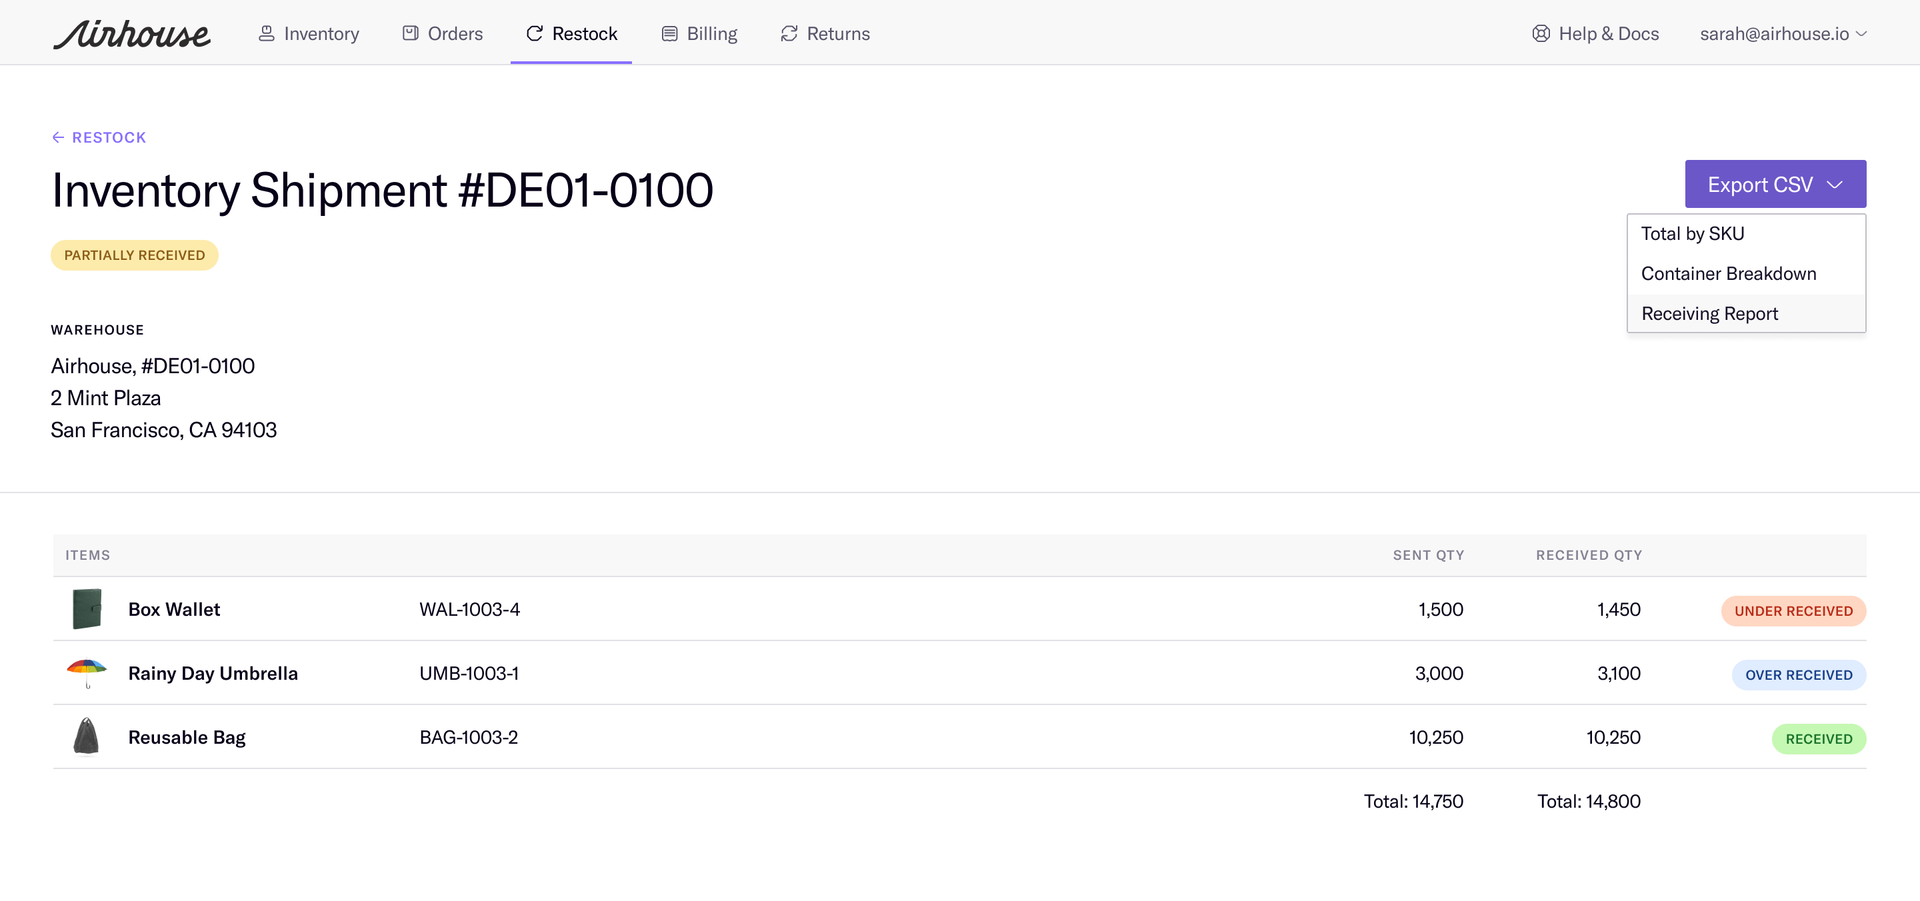Click the Orders box icon
The height and width of the screenshot is (901, 1920).
coord(410,33)
